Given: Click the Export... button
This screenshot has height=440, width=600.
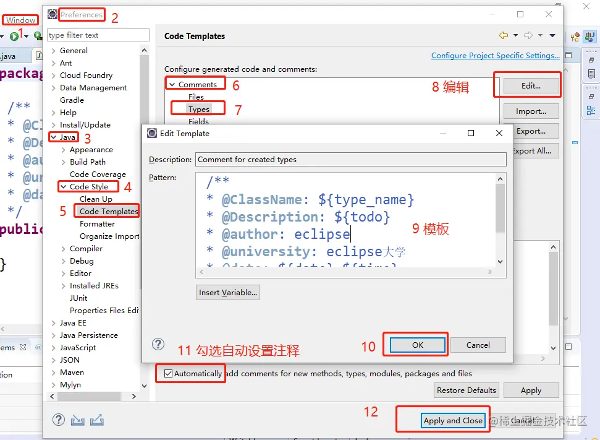Looking at the screenshot, I should pyautogui.click(x=531, y=131).
